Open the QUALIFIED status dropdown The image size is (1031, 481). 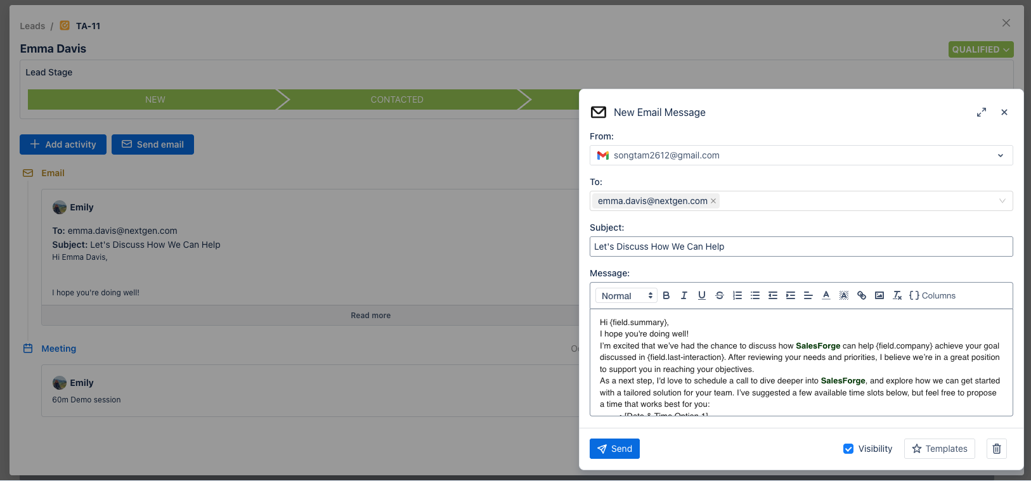(x=980, y=49)
